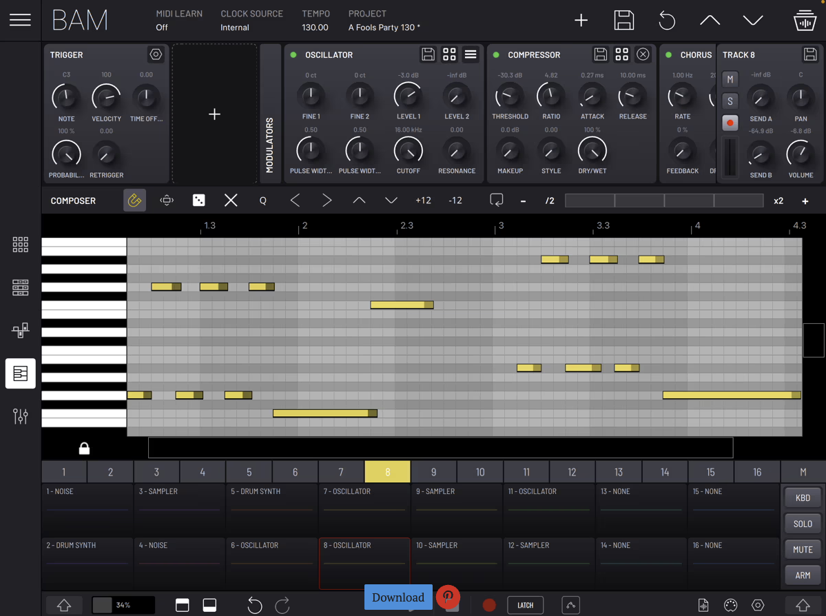This screenshot has width=826, height=616.
Task: Click the trash bin icon
Action: click(x=805, y=21)
